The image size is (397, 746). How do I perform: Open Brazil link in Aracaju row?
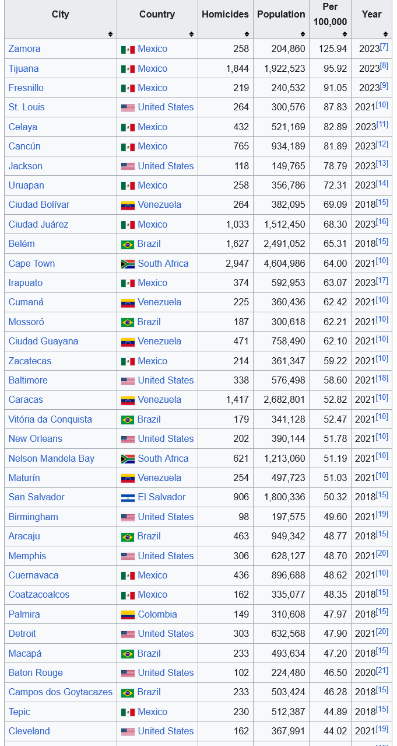(149, 536)
